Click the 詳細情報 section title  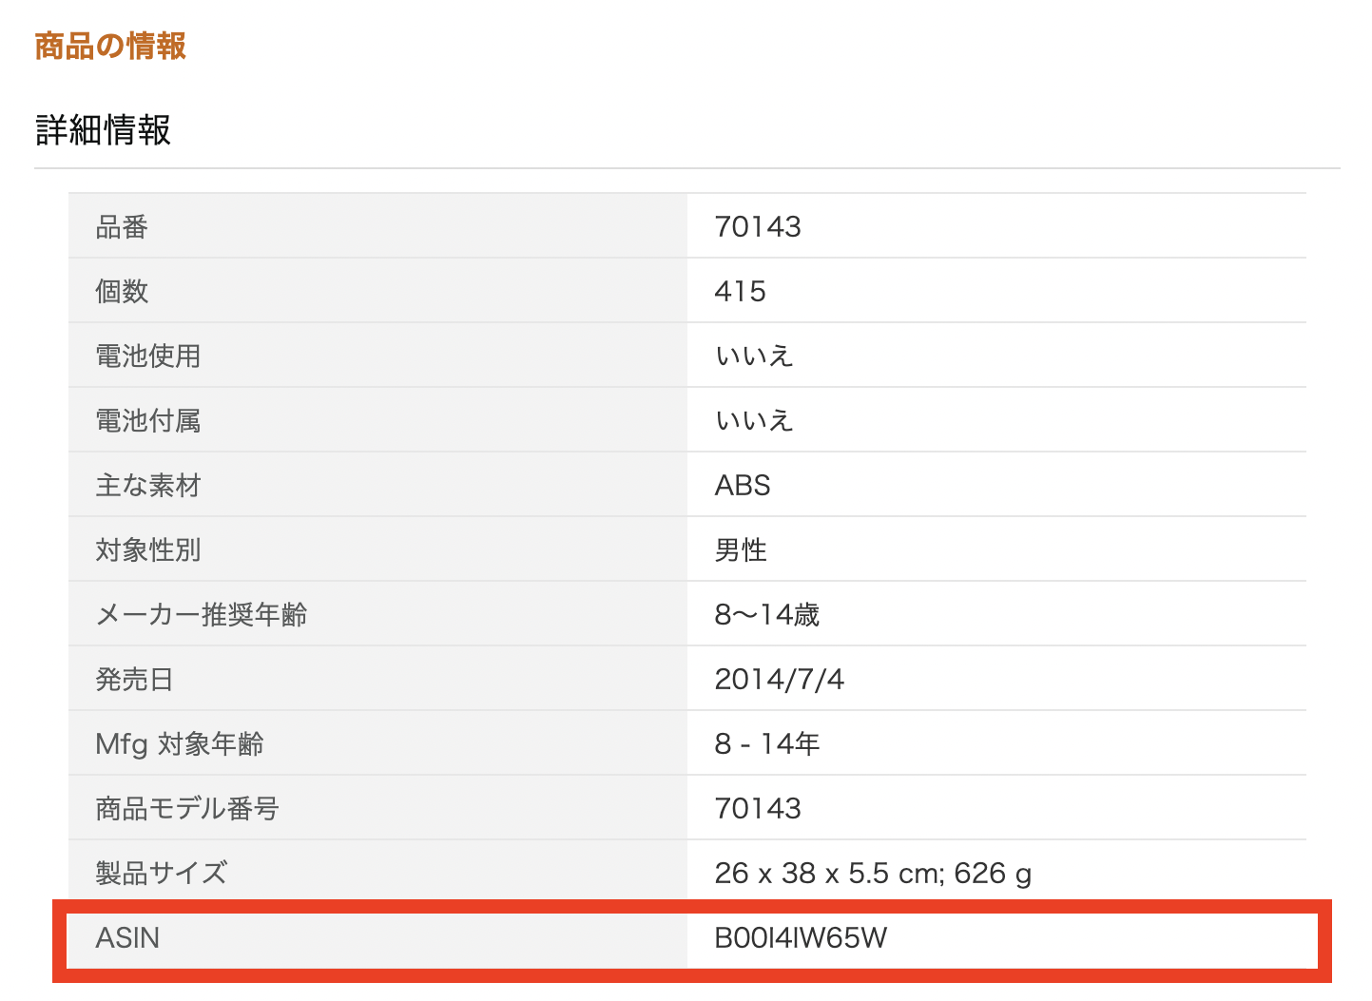(103, 129)
